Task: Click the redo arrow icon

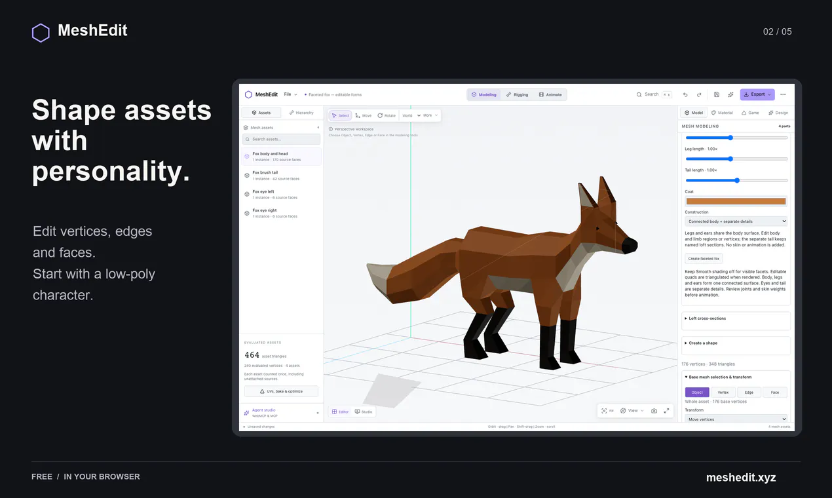Action: pyautogui.click(x=699, y=94)
